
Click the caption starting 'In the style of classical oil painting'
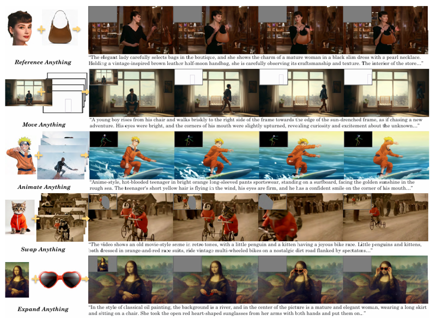point(257,310)
